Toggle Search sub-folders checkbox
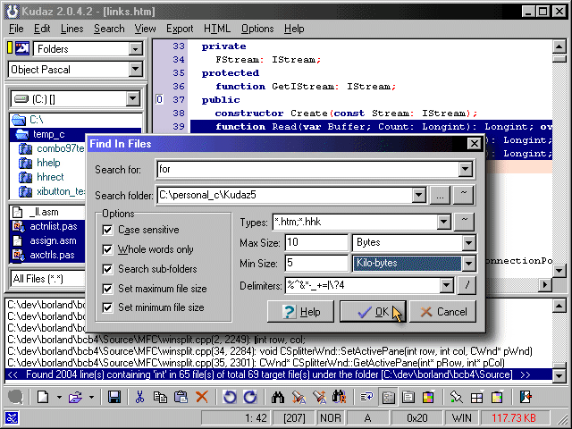Viewport: 572px width, 429px height. tap(107, 269)
